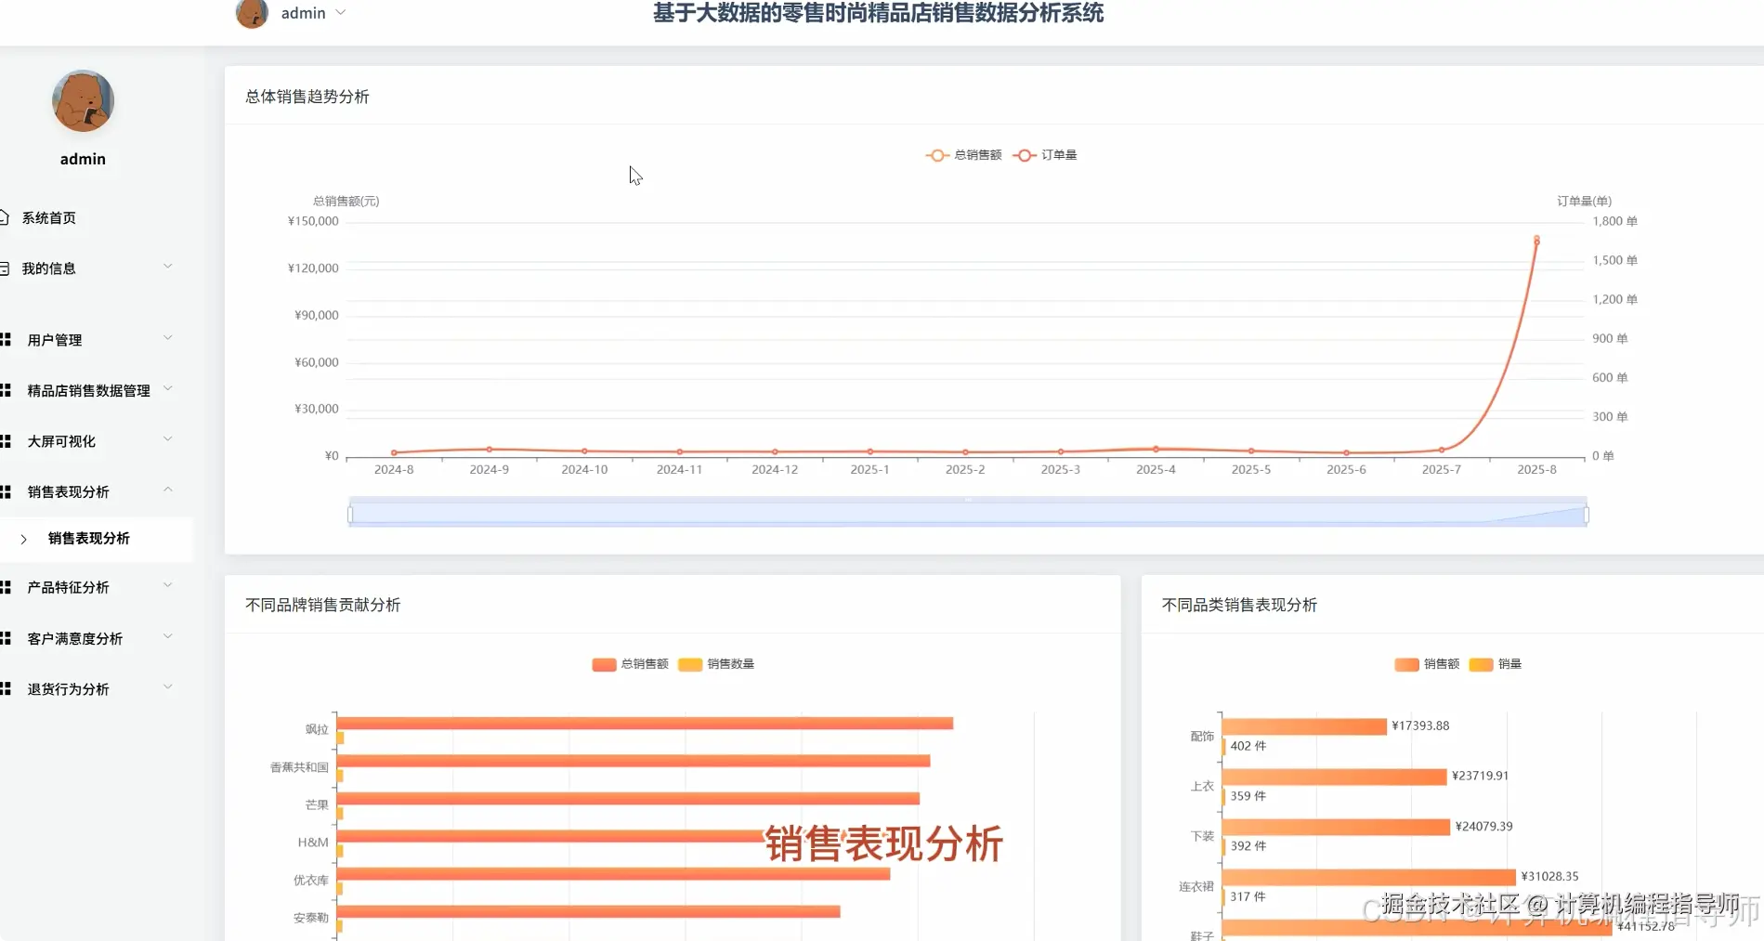Click the 不同品牌销售贡献分析 card title
The height and width of the screenshot is (941, 1764).
(x=323, y=605)
